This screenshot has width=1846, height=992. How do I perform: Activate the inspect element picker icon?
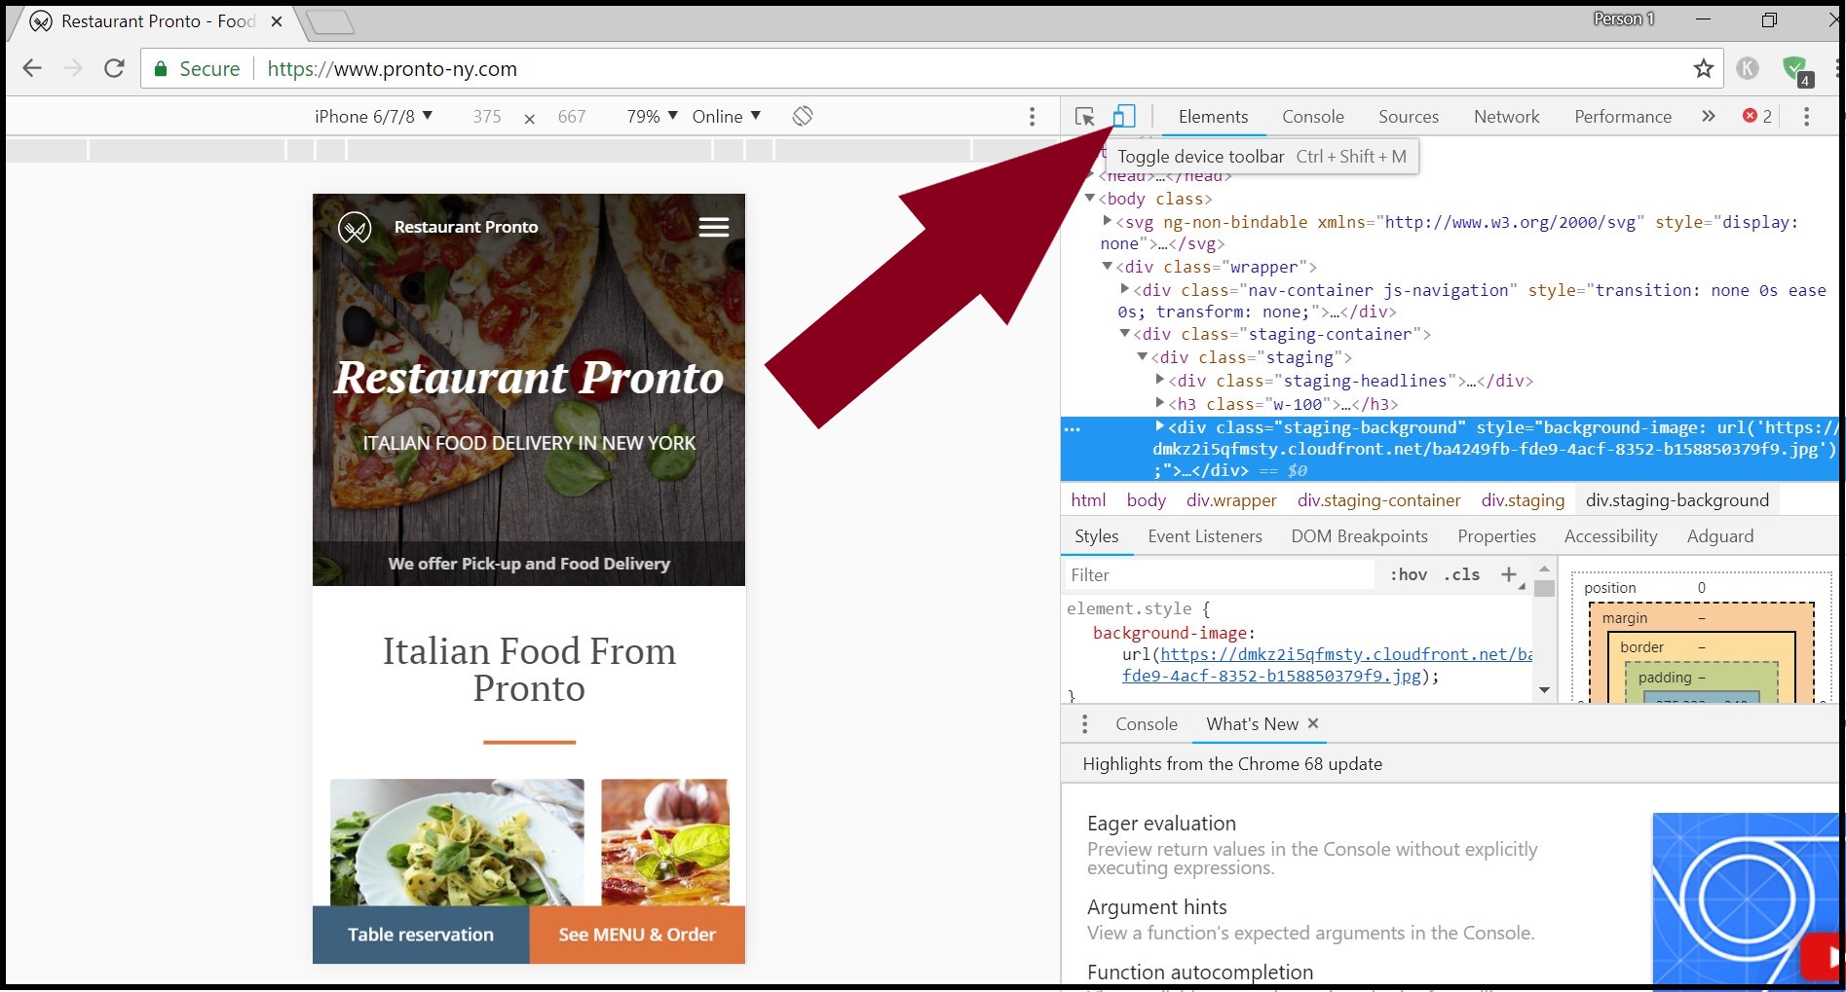[1084, 117]
